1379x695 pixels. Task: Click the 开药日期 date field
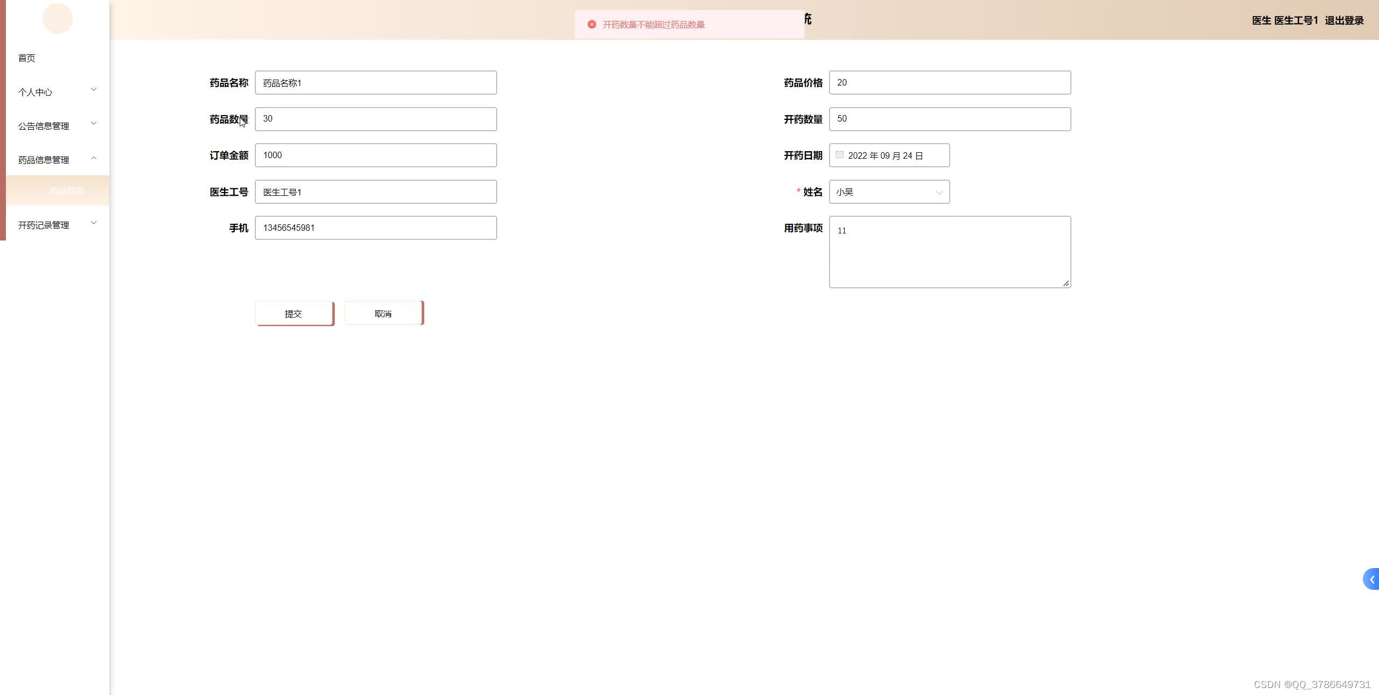[889, 155]
